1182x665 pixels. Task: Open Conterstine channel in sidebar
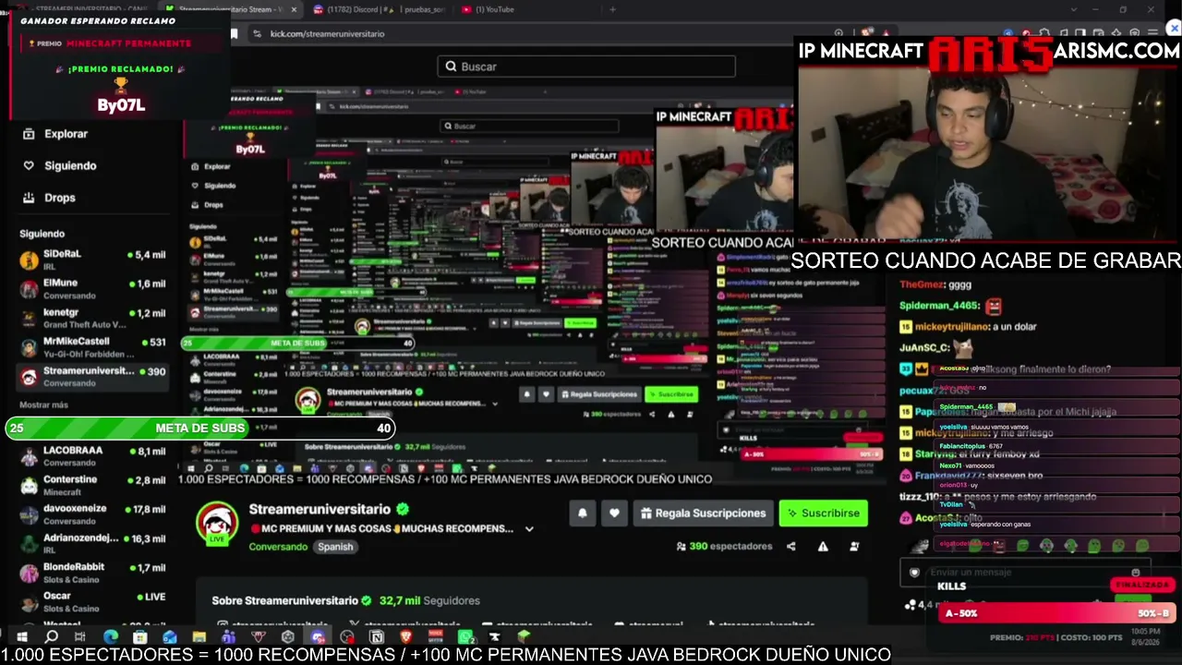(92, 486)
